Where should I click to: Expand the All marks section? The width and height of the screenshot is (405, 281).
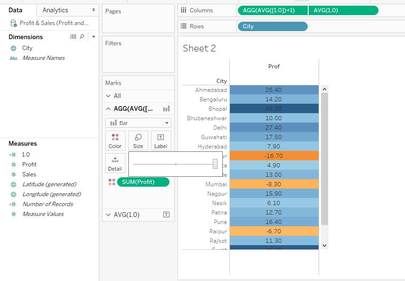(x=108, y=96)
